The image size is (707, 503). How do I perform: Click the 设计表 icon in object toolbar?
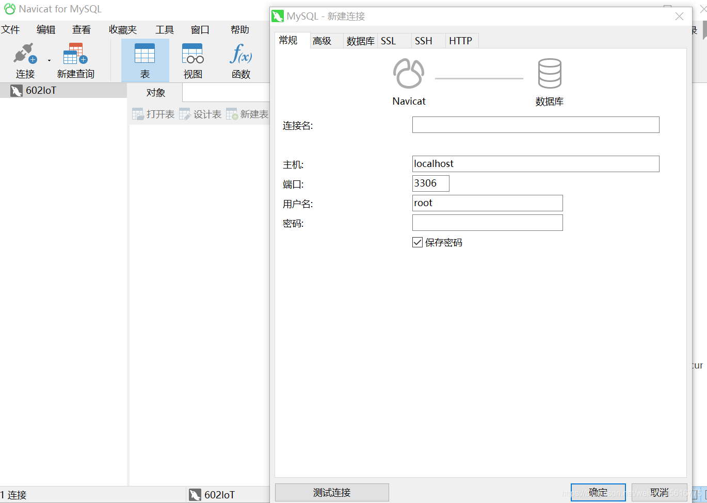(185, 114)
